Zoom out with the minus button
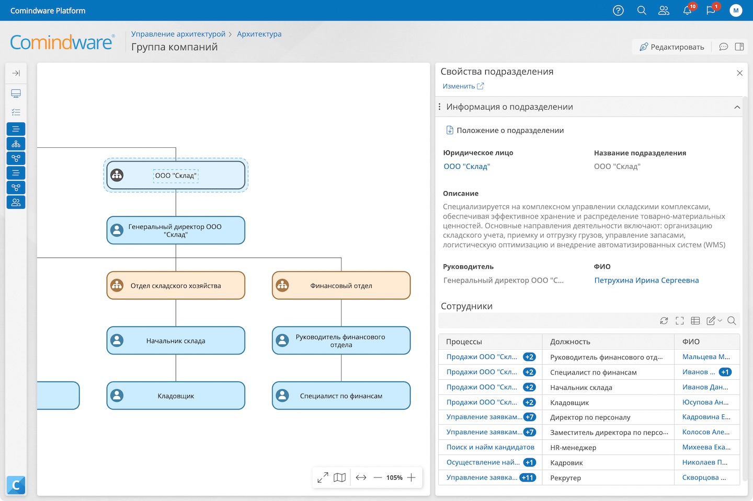This screenshot has width=753, height=501. [x=378, y=477]
